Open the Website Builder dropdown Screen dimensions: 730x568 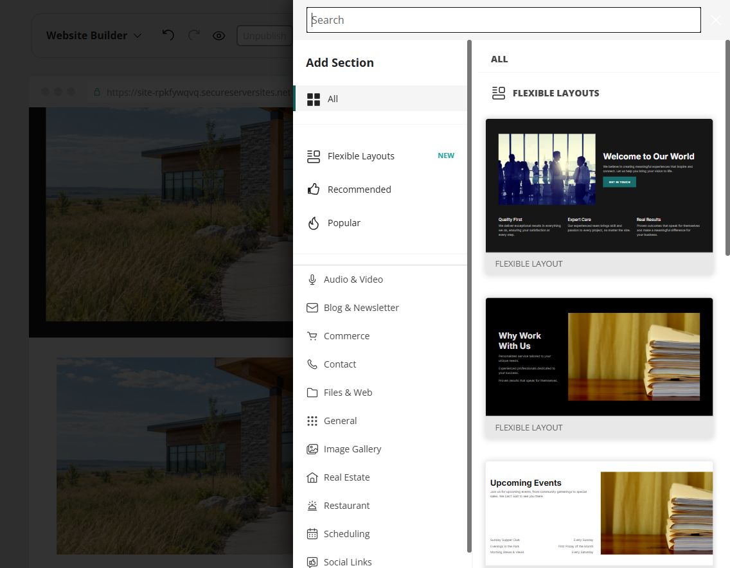(94, 35)
